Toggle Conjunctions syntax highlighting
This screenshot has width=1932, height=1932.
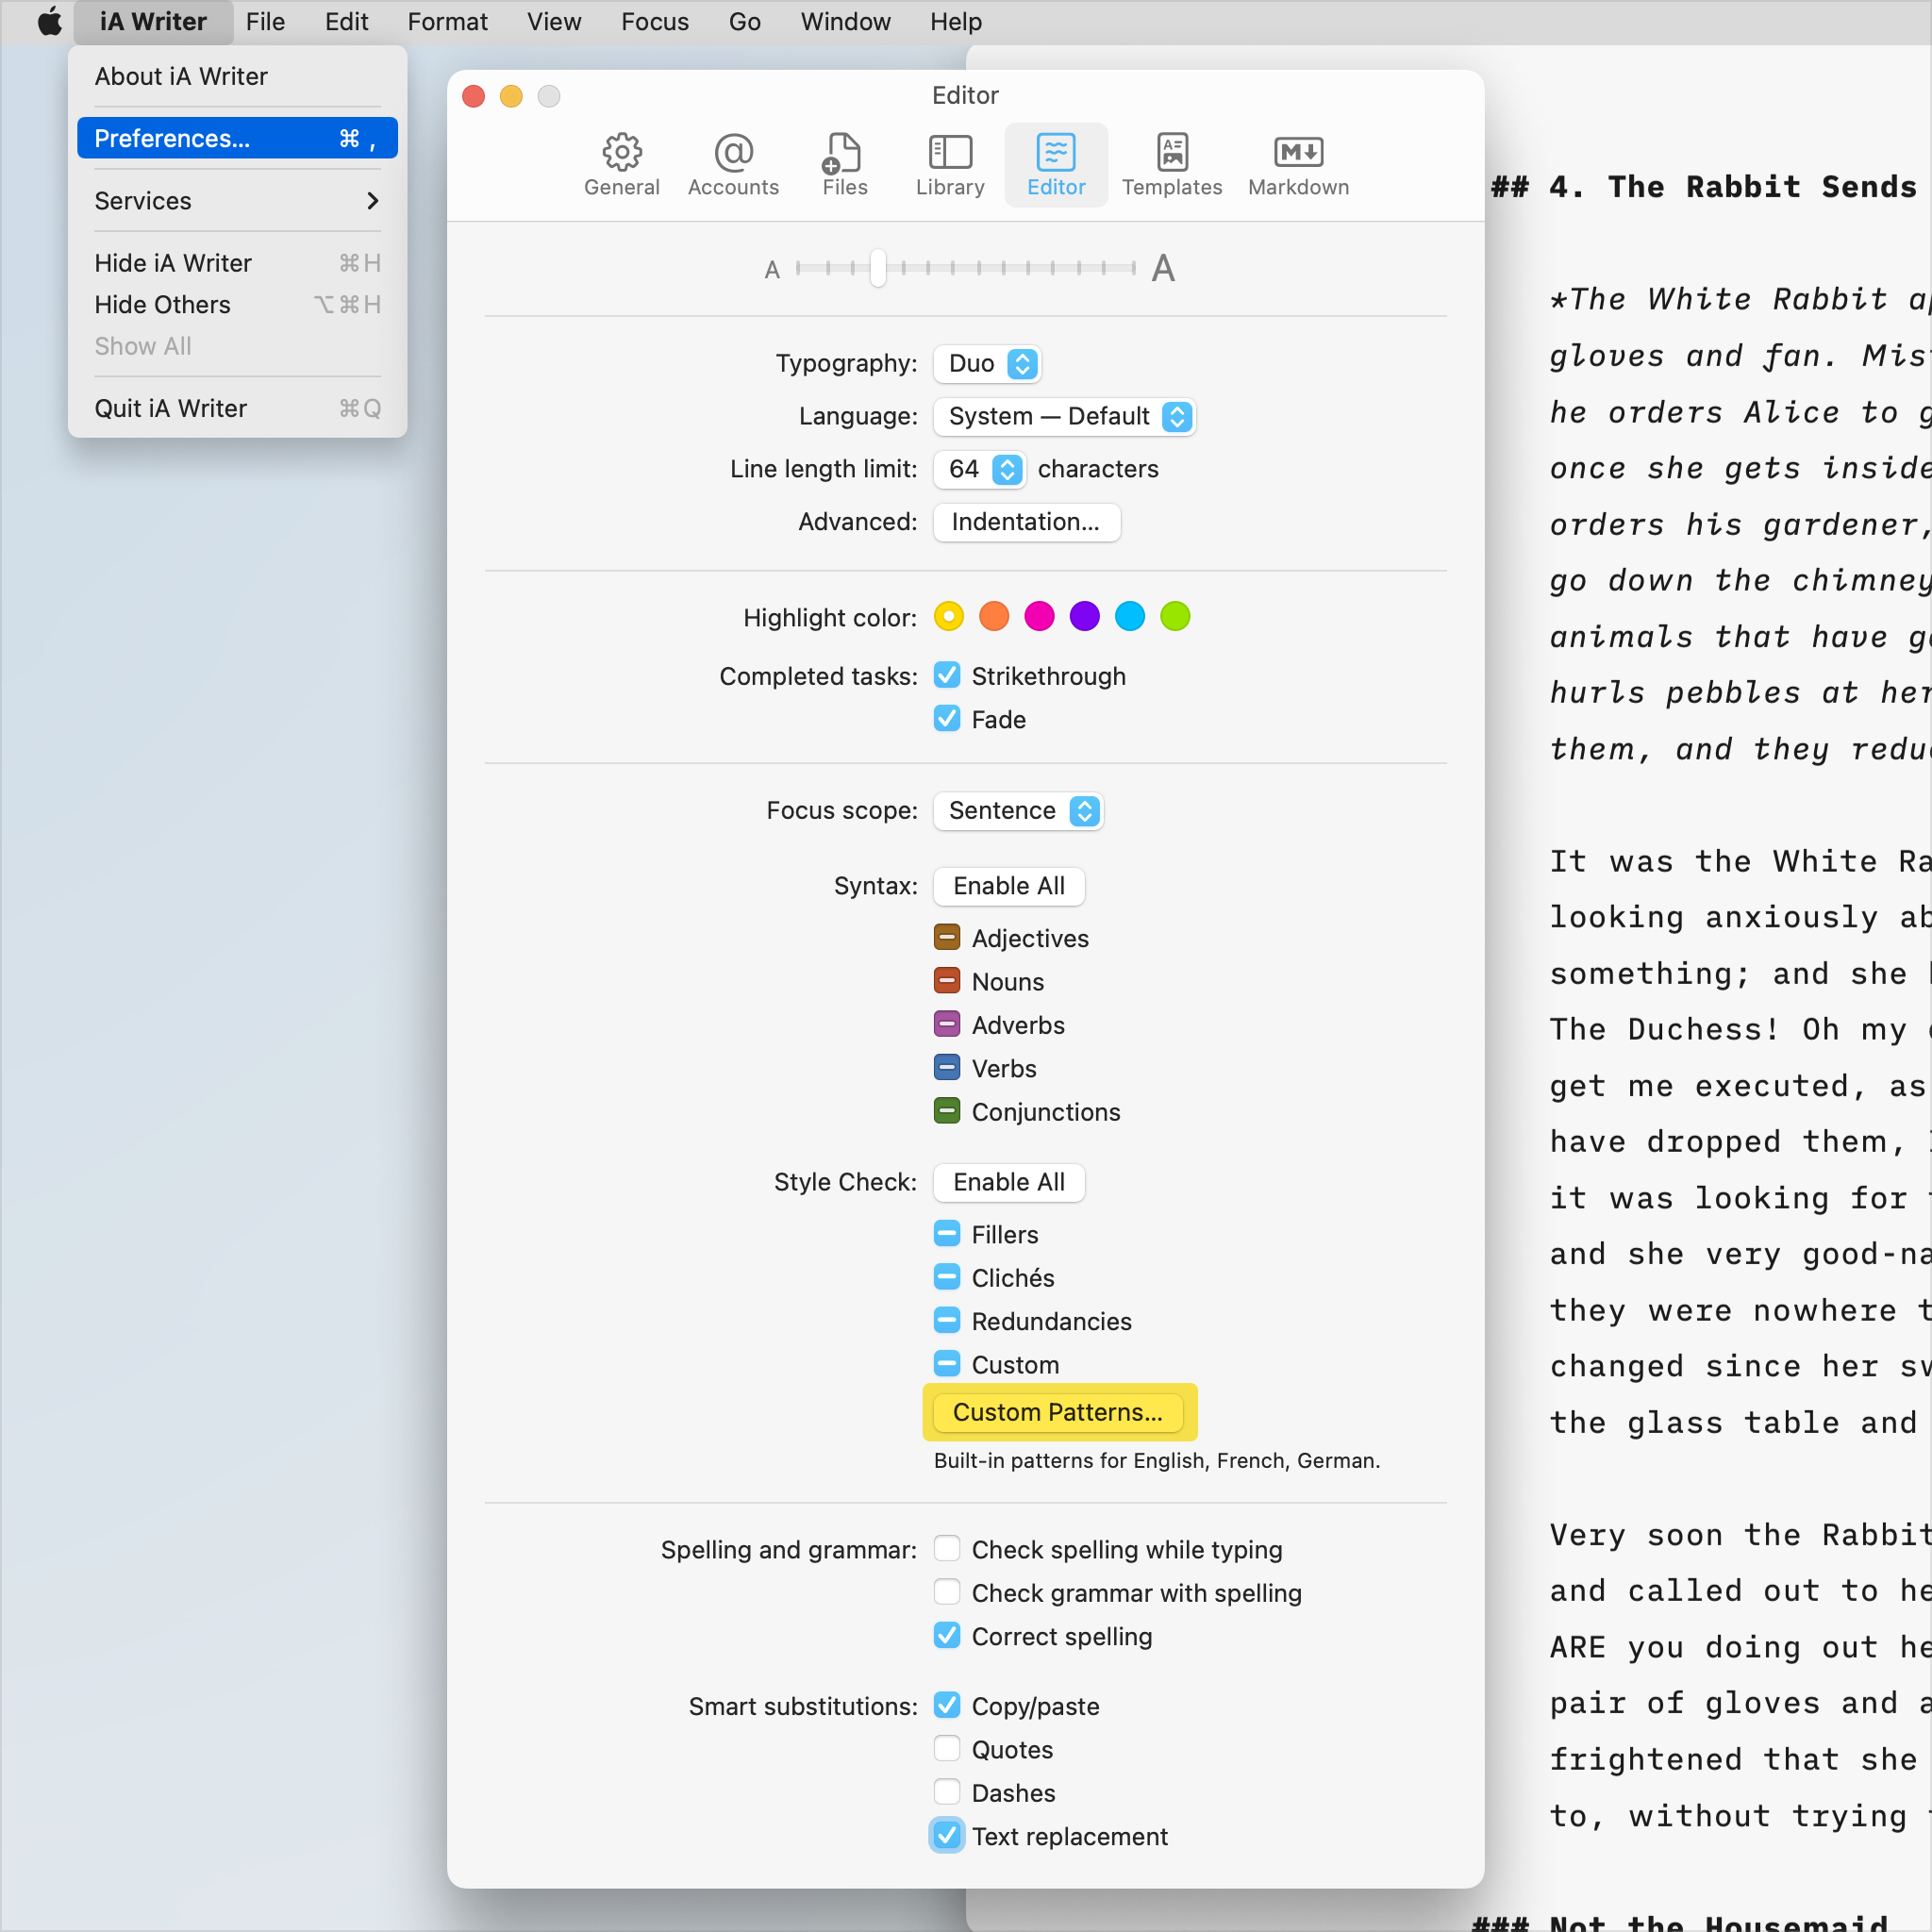click(946, 1111)
